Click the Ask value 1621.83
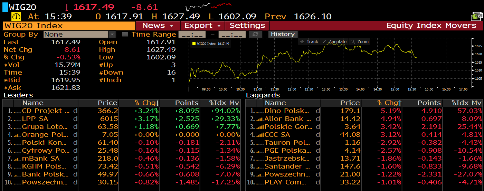The width and height of the screenshot is (484, 191). (66, 88)
